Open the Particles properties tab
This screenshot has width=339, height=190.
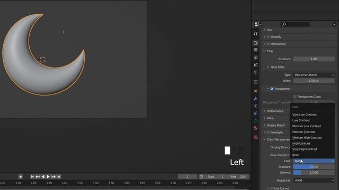(x=255, y=106)
